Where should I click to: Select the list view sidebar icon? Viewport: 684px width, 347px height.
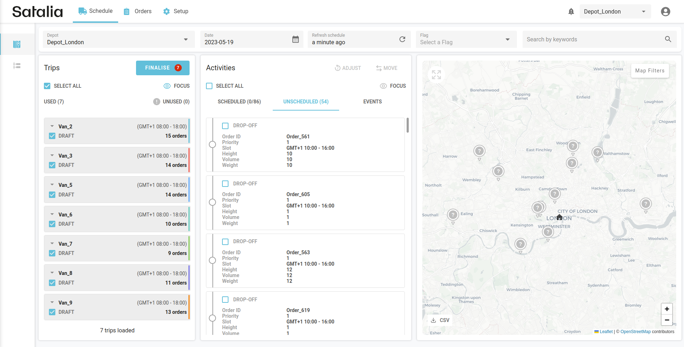tap(17, 66)
